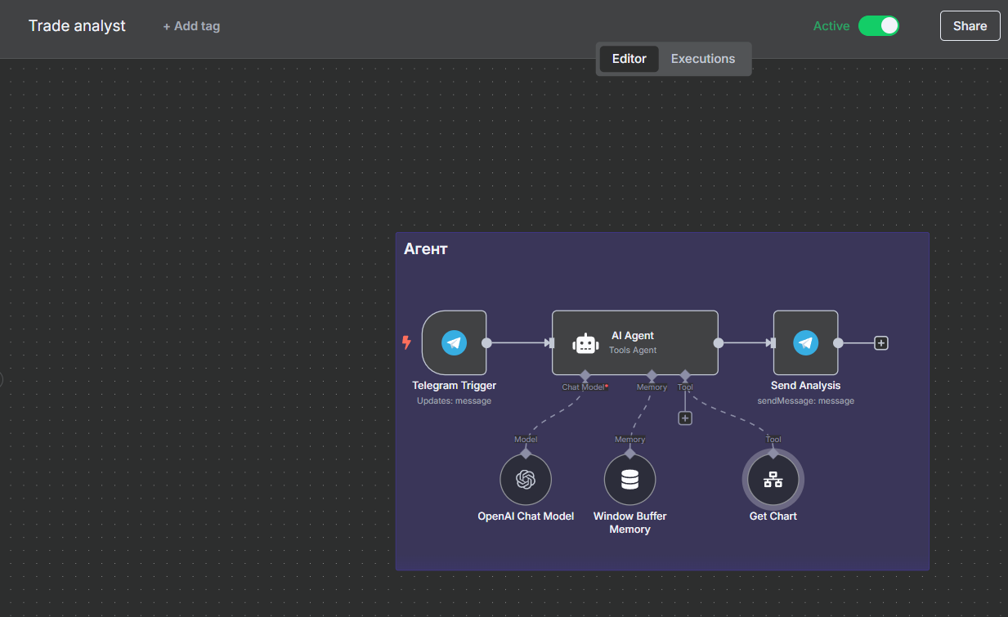This screenshot has width=1008, height=617.
Task: Add a new tool under AI Agent
Action: pos(685,418)
